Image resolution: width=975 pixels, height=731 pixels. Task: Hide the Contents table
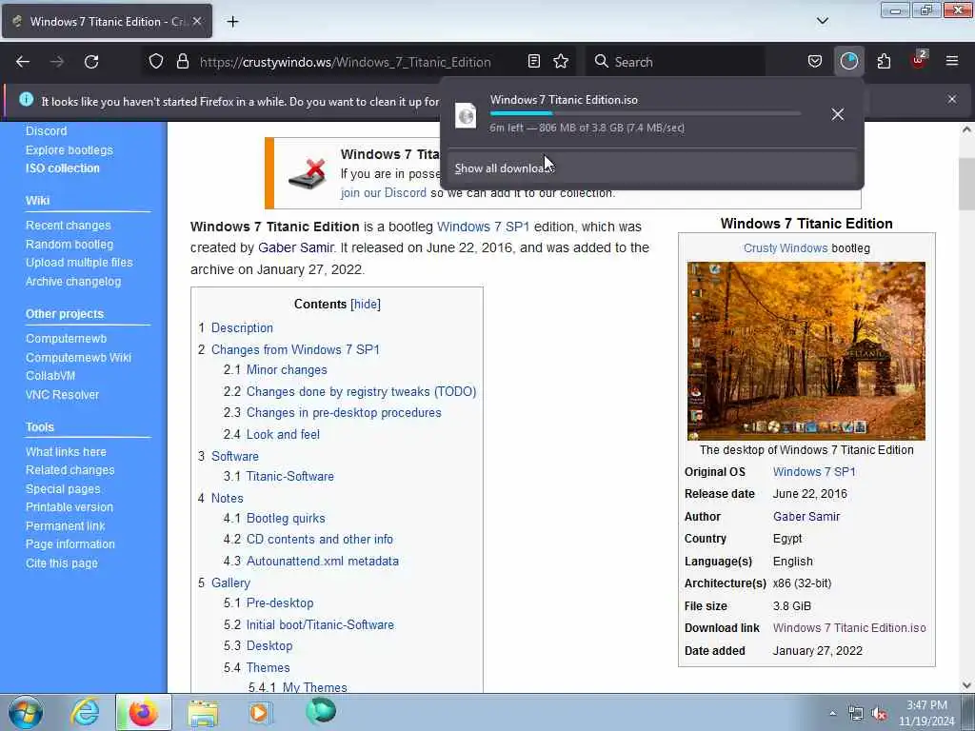[x=366, y=304]
